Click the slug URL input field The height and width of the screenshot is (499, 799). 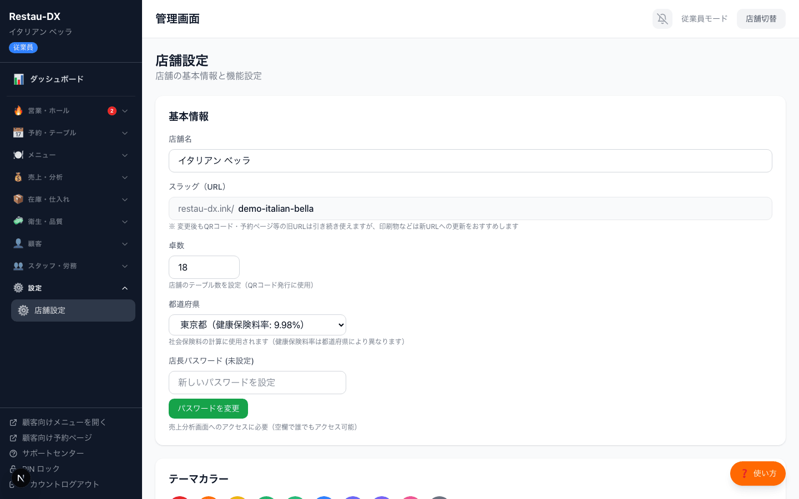pos(471,208)
